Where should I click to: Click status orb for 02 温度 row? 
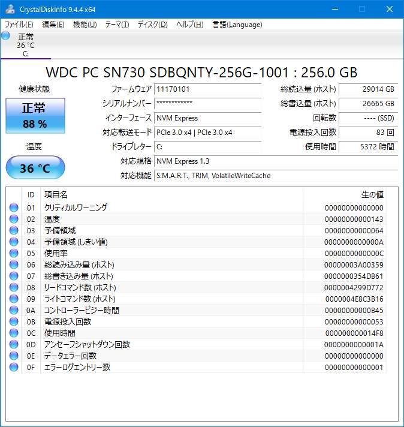(x=14, y=219)
